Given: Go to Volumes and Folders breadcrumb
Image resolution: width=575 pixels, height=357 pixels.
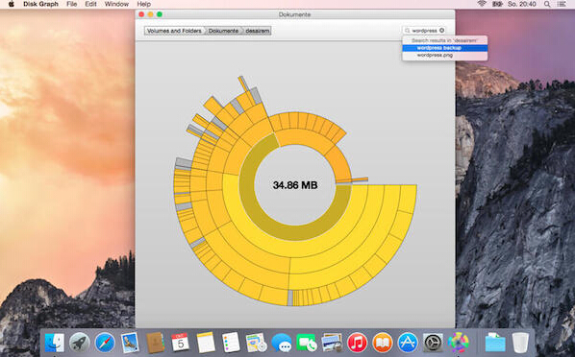Looking at the screenshot, I should pyautogui.click(x=174, y=31).
